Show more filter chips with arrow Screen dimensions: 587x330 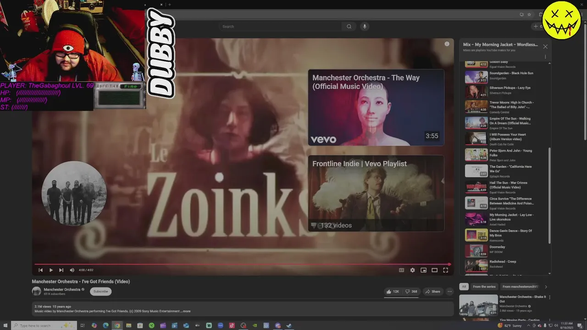[x=546, y=286]
